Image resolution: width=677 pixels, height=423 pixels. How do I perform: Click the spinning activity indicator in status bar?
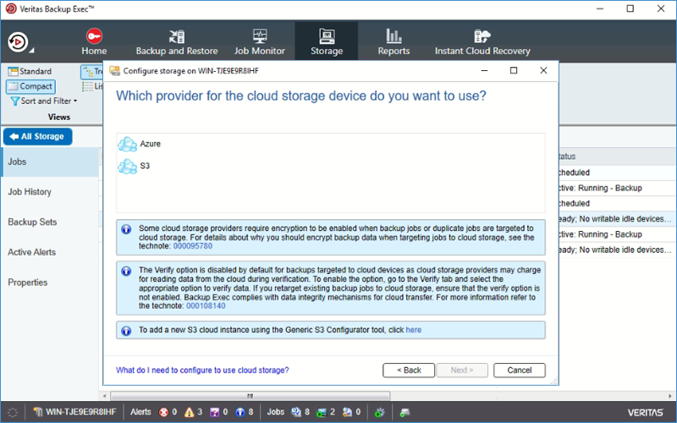point(13,412)
